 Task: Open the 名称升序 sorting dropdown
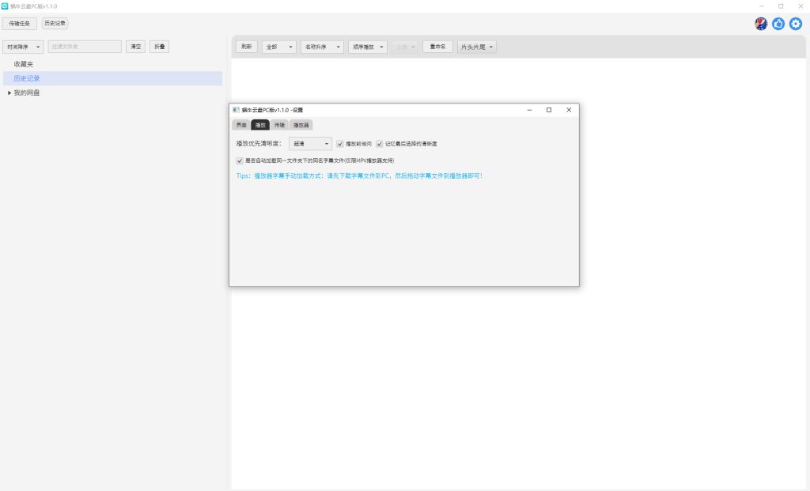(322, 47)
